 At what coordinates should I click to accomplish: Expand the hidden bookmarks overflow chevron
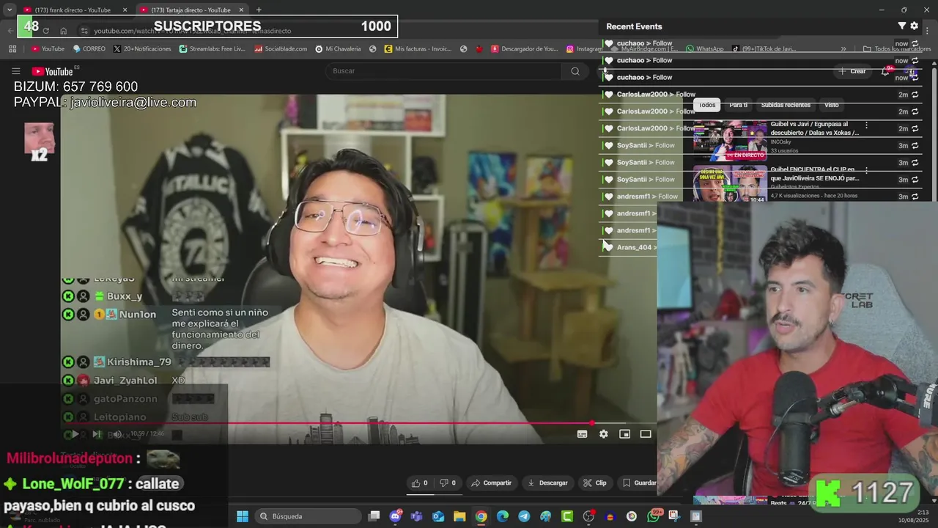pos(843,49)
